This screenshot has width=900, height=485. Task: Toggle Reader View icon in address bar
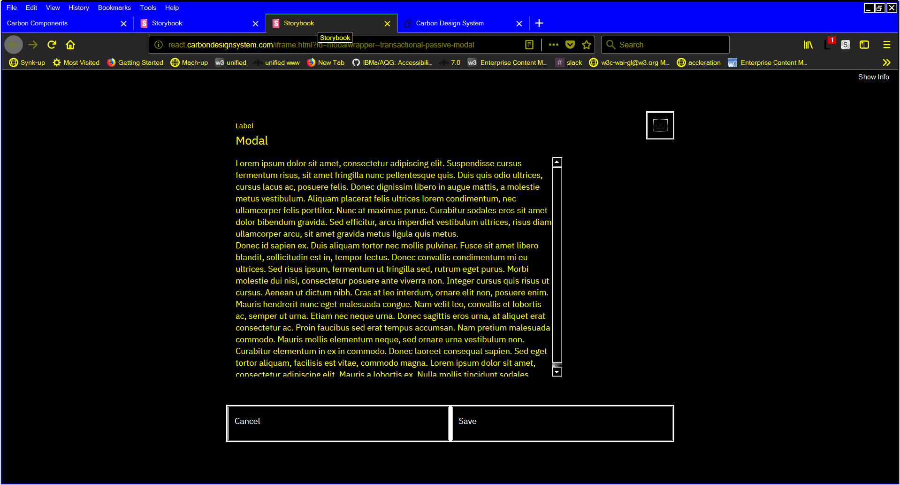point(529,45)
